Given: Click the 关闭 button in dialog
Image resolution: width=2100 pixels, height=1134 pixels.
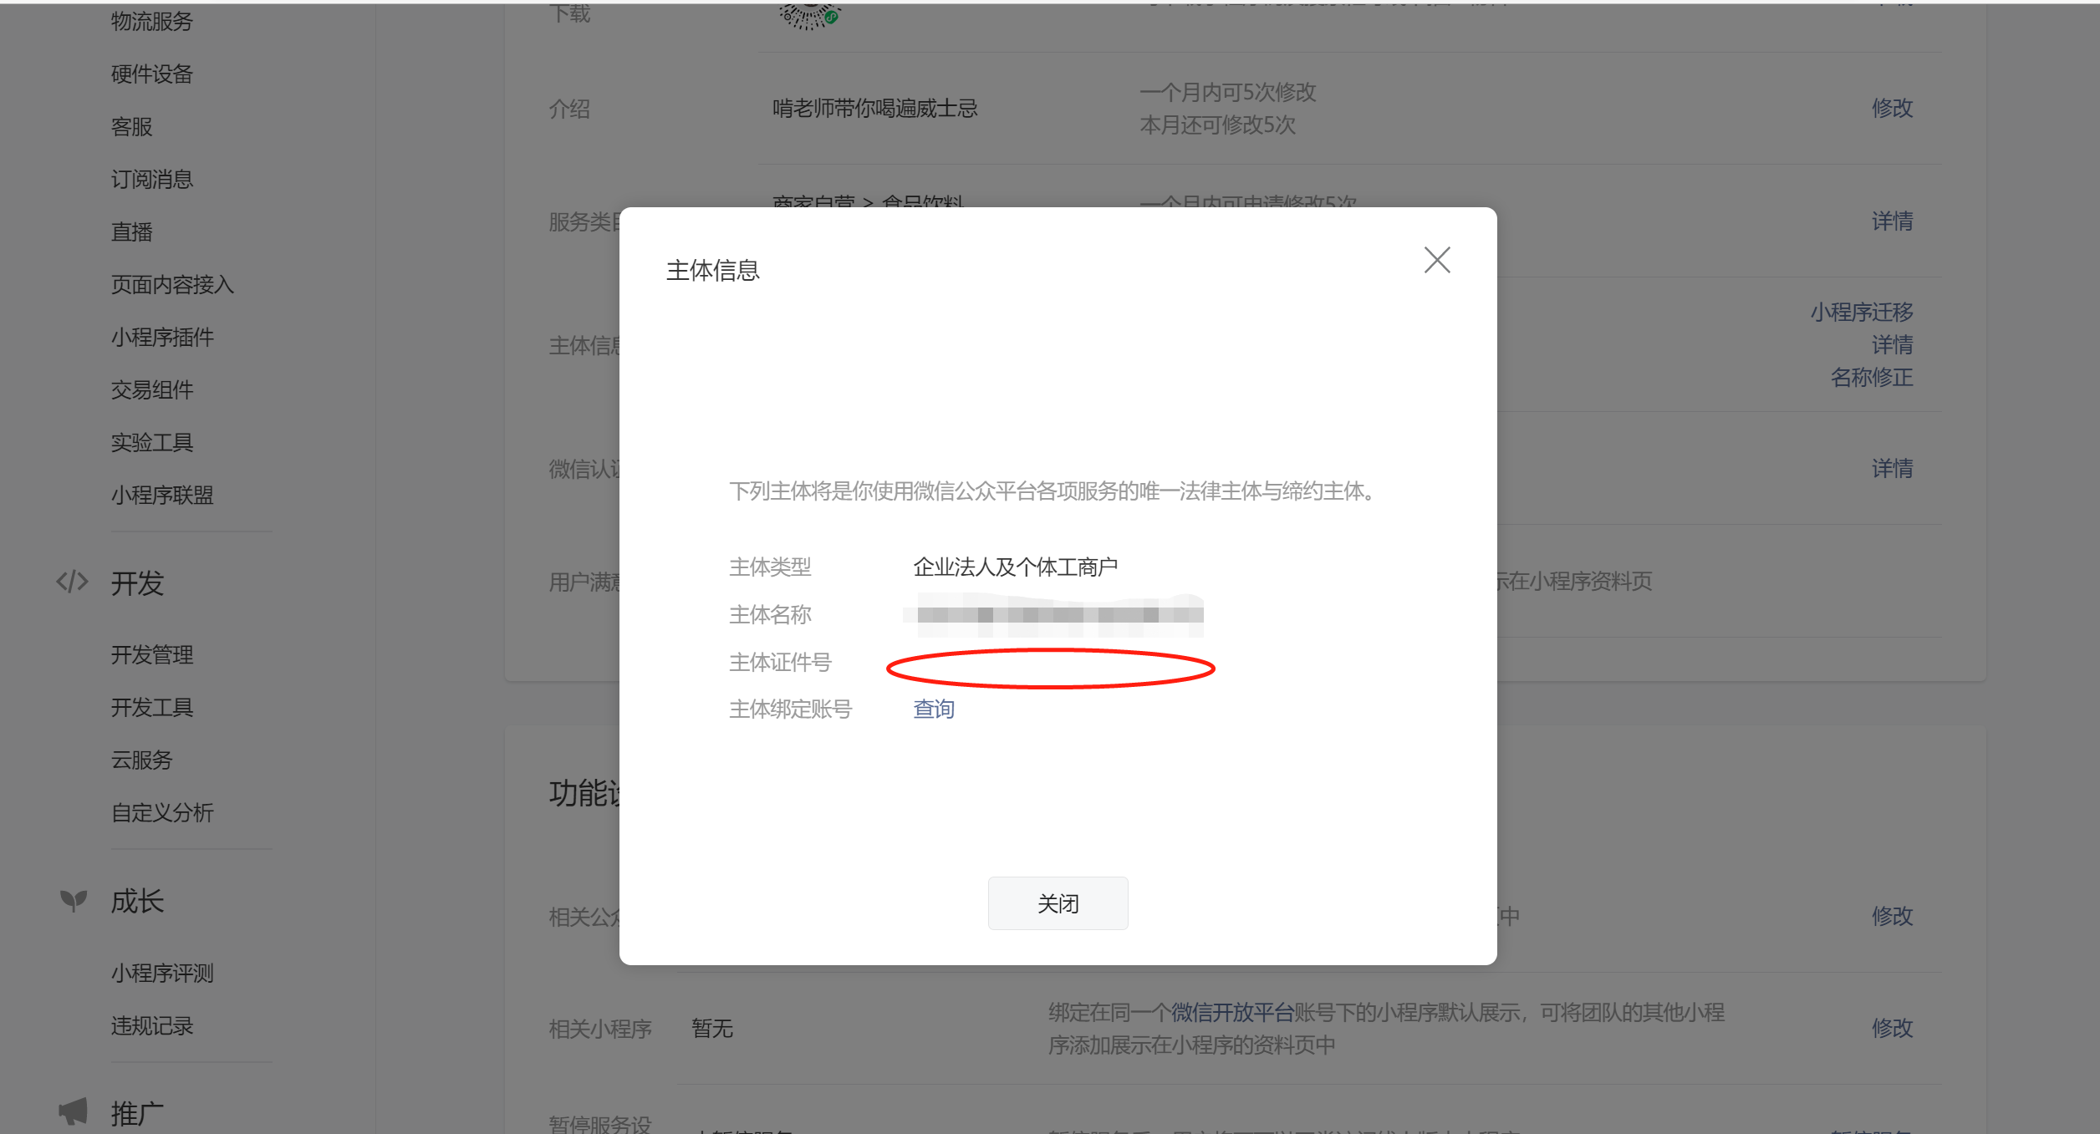Looking at the screenshot, I should pos(1058,903).
